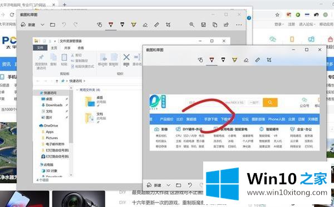Click 移动应用 link on the webpage header

pyautogui.click(x=326, y=24)
